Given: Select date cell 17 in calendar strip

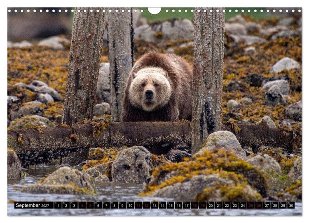Looking at the screenshot, I should tap(187, 205).
